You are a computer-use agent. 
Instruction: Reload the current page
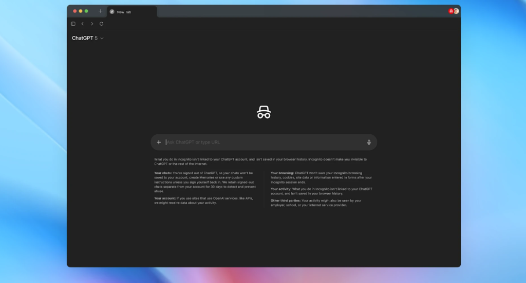(101, 24)
